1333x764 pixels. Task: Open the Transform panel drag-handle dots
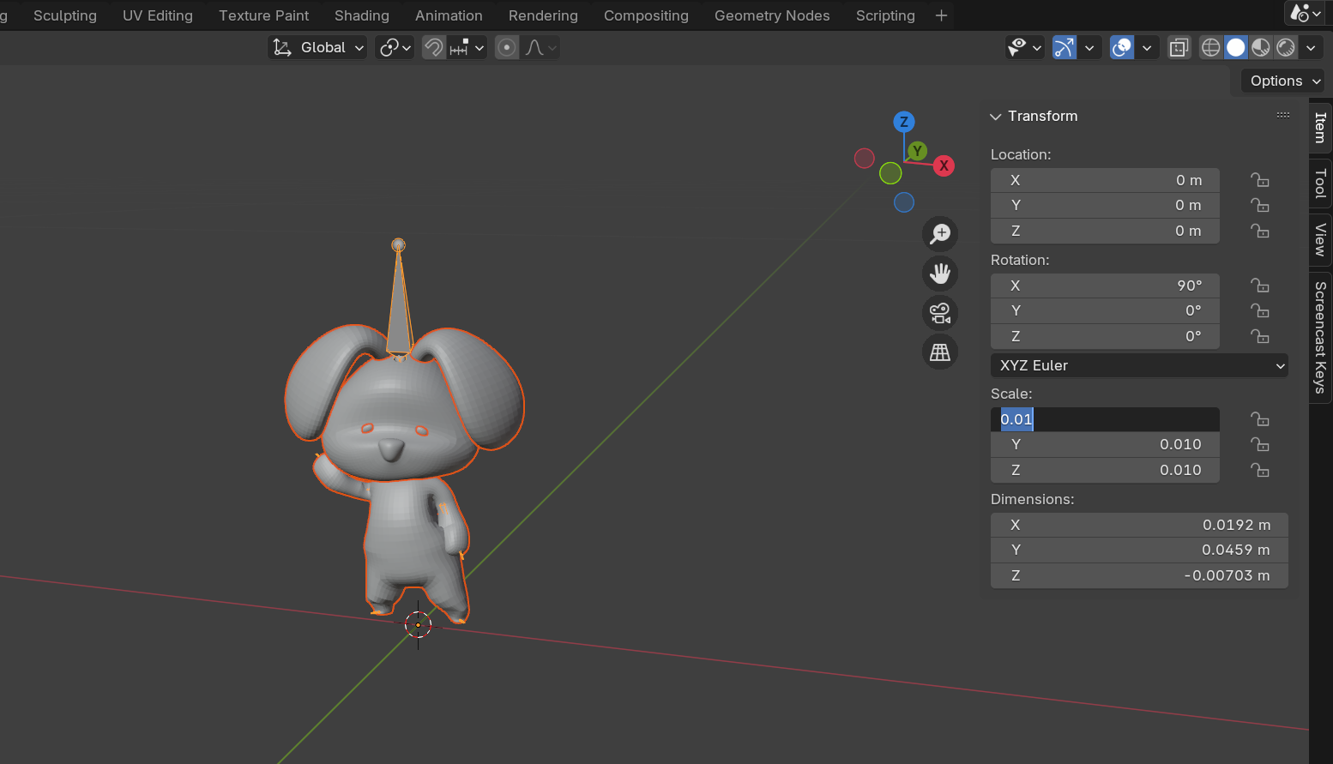tap(1283, 115)
